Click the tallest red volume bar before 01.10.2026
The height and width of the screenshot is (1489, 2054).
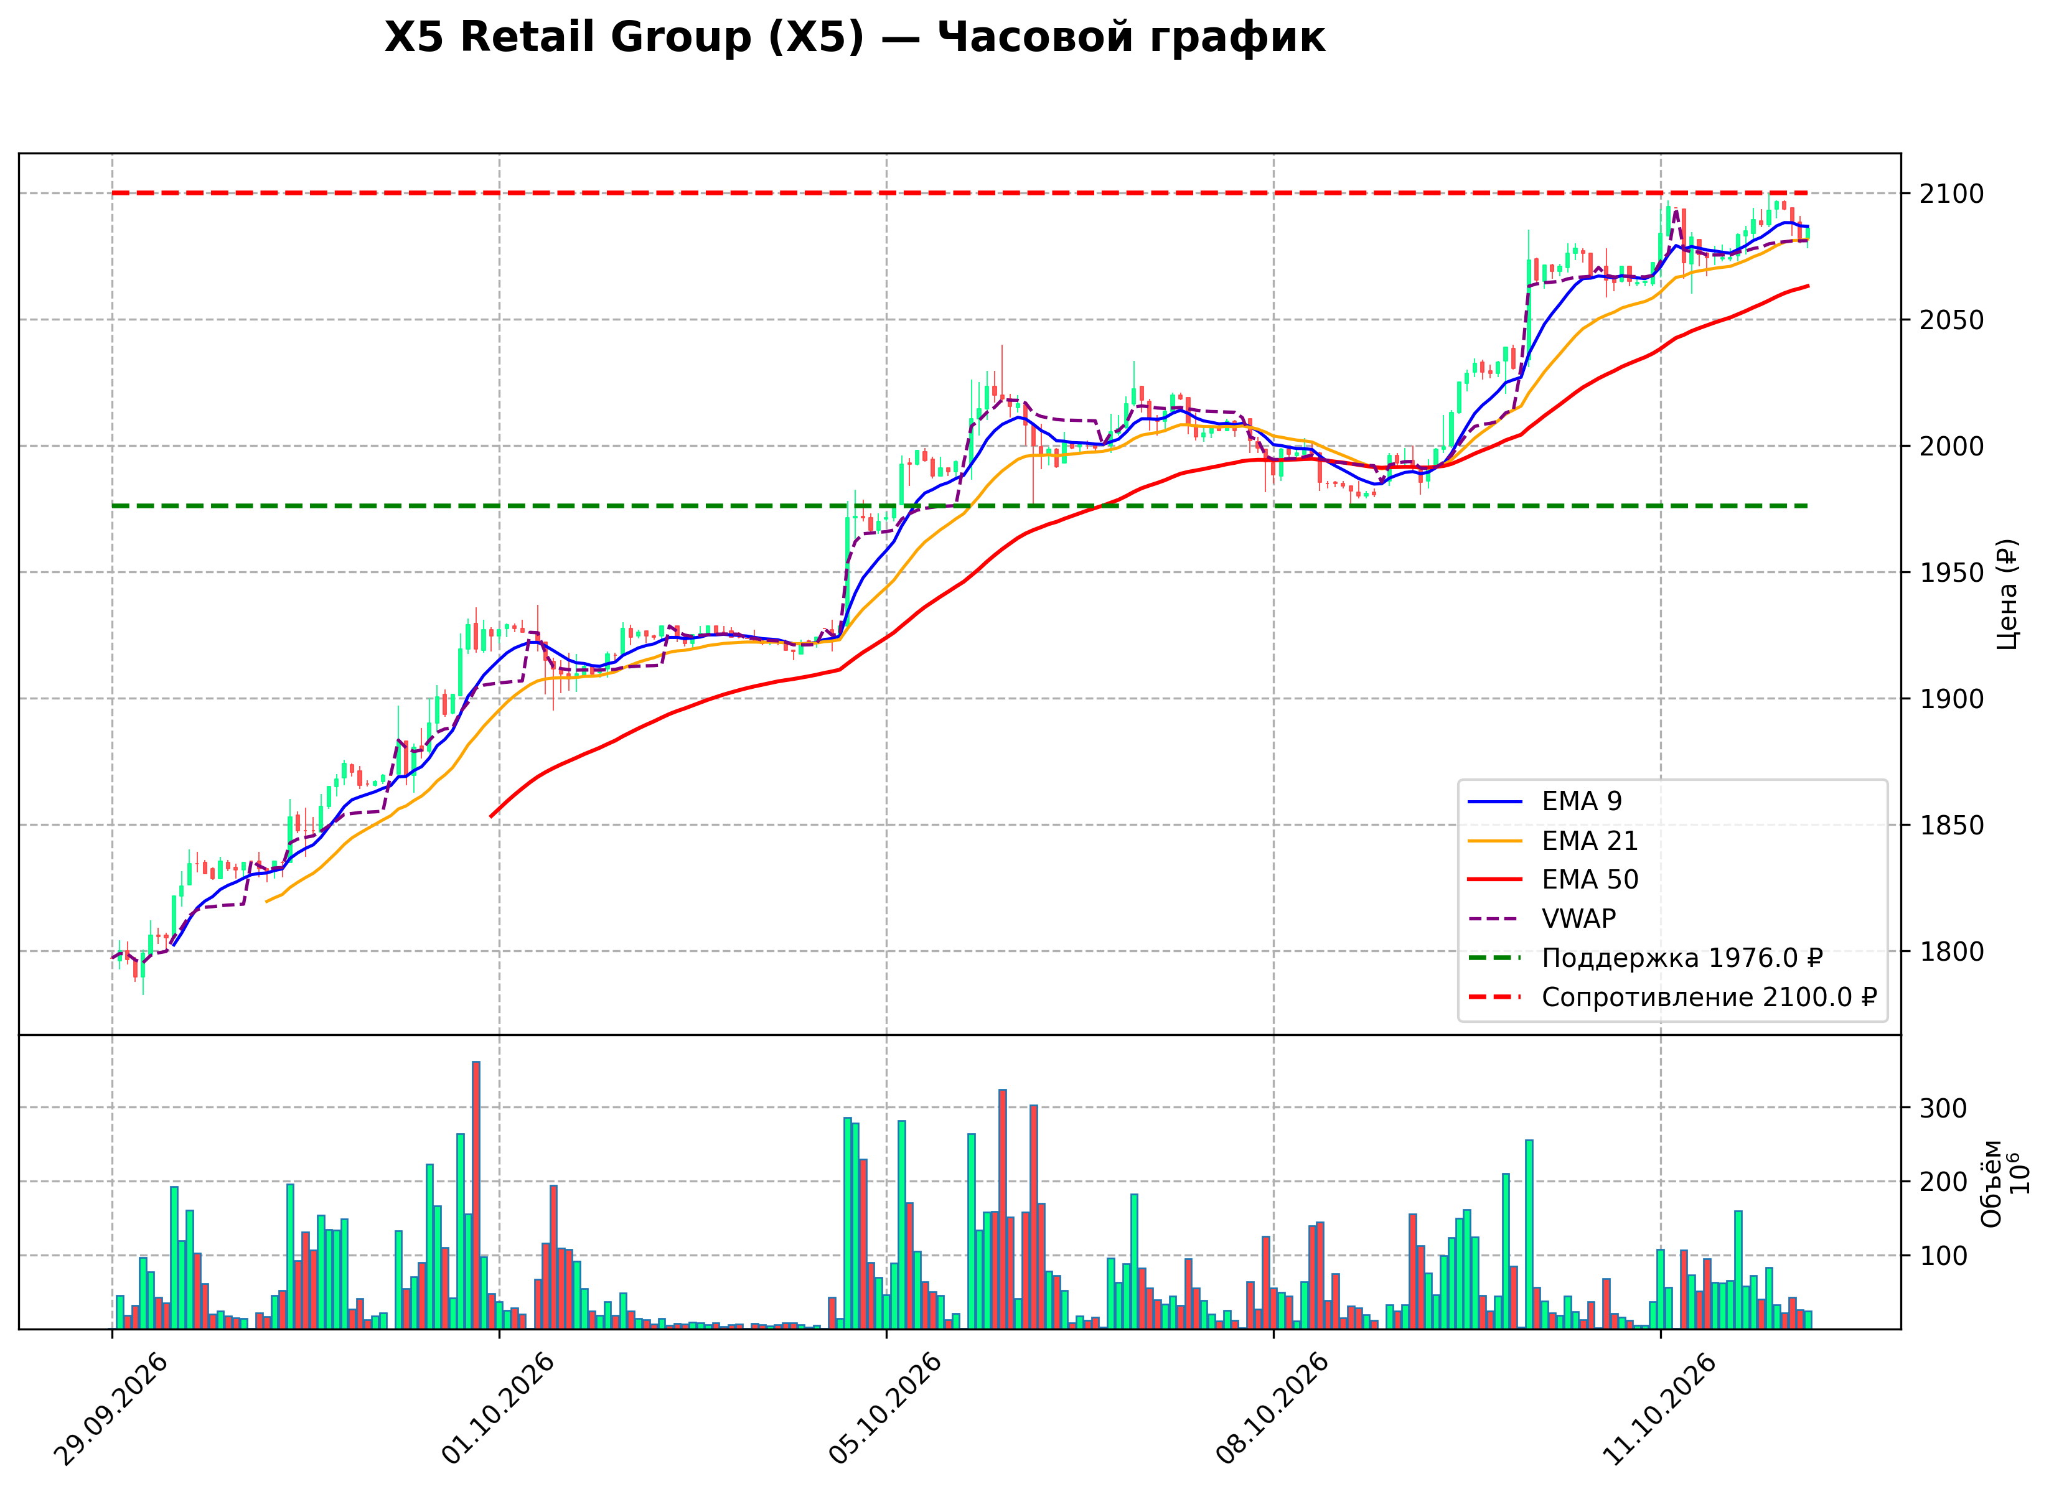[476, 1196]
